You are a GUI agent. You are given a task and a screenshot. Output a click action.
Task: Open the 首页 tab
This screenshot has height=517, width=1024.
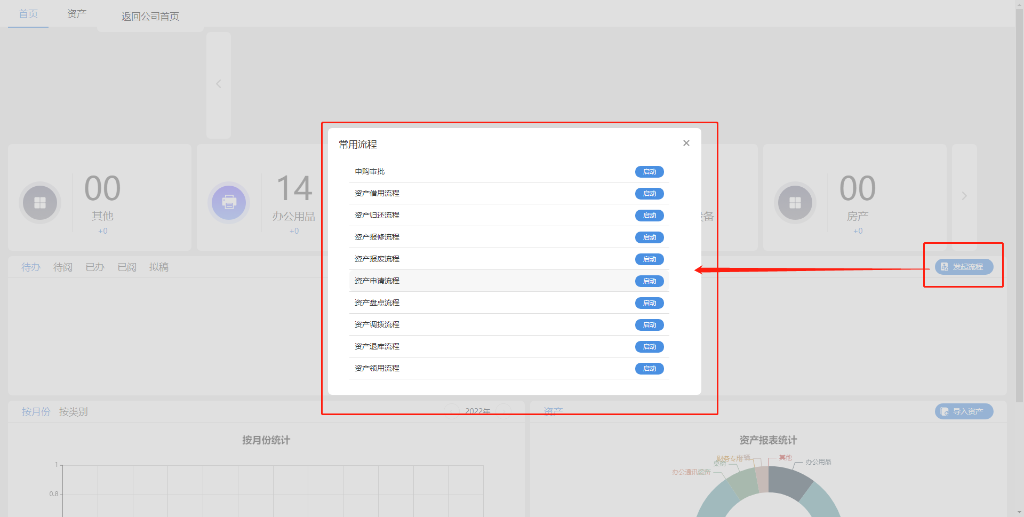tap(28, 14)
